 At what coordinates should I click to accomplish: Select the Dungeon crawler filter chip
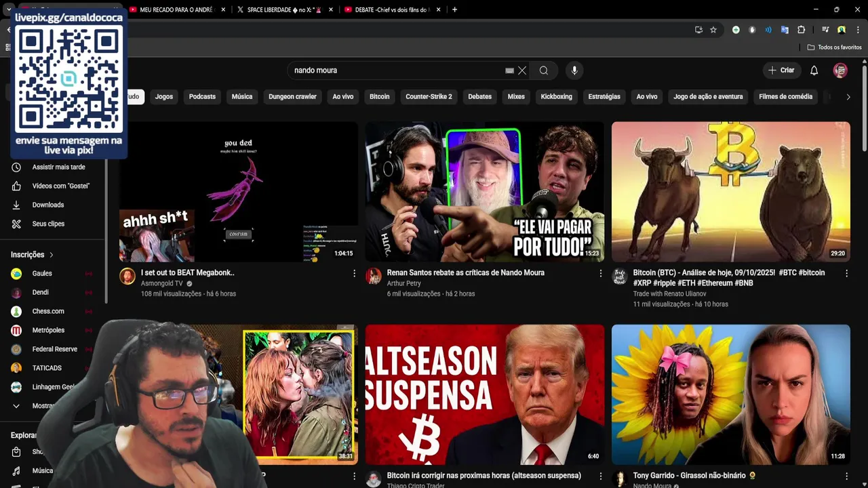(x=292, y=97)
